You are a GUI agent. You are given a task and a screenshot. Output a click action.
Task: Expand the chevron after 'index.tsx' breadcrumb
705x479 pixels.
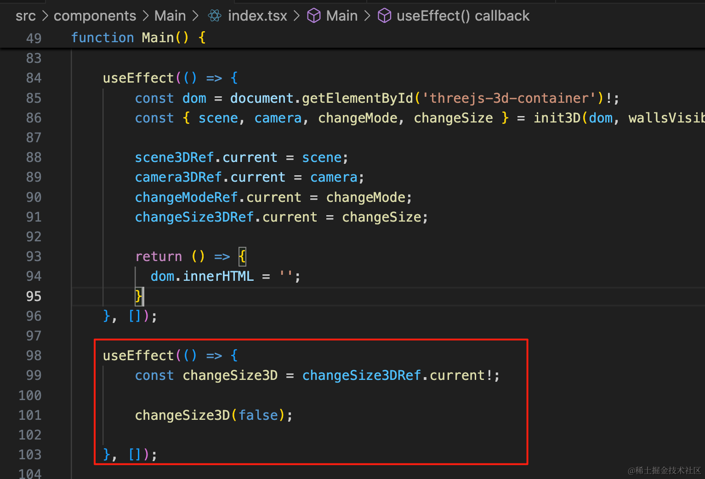point(297,16)
